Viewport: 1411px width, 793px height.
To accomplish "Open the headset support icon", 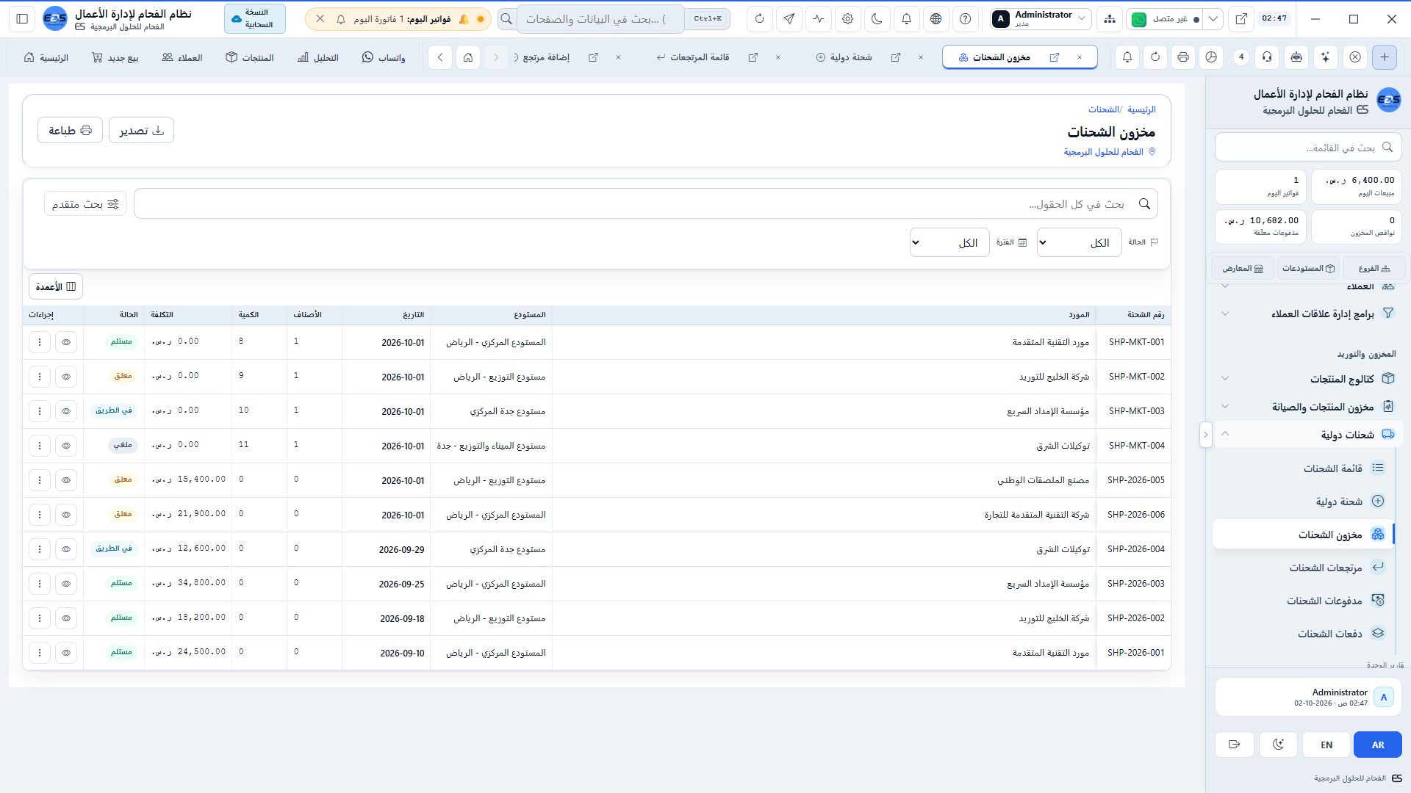I will click(x=1267, y=57).
